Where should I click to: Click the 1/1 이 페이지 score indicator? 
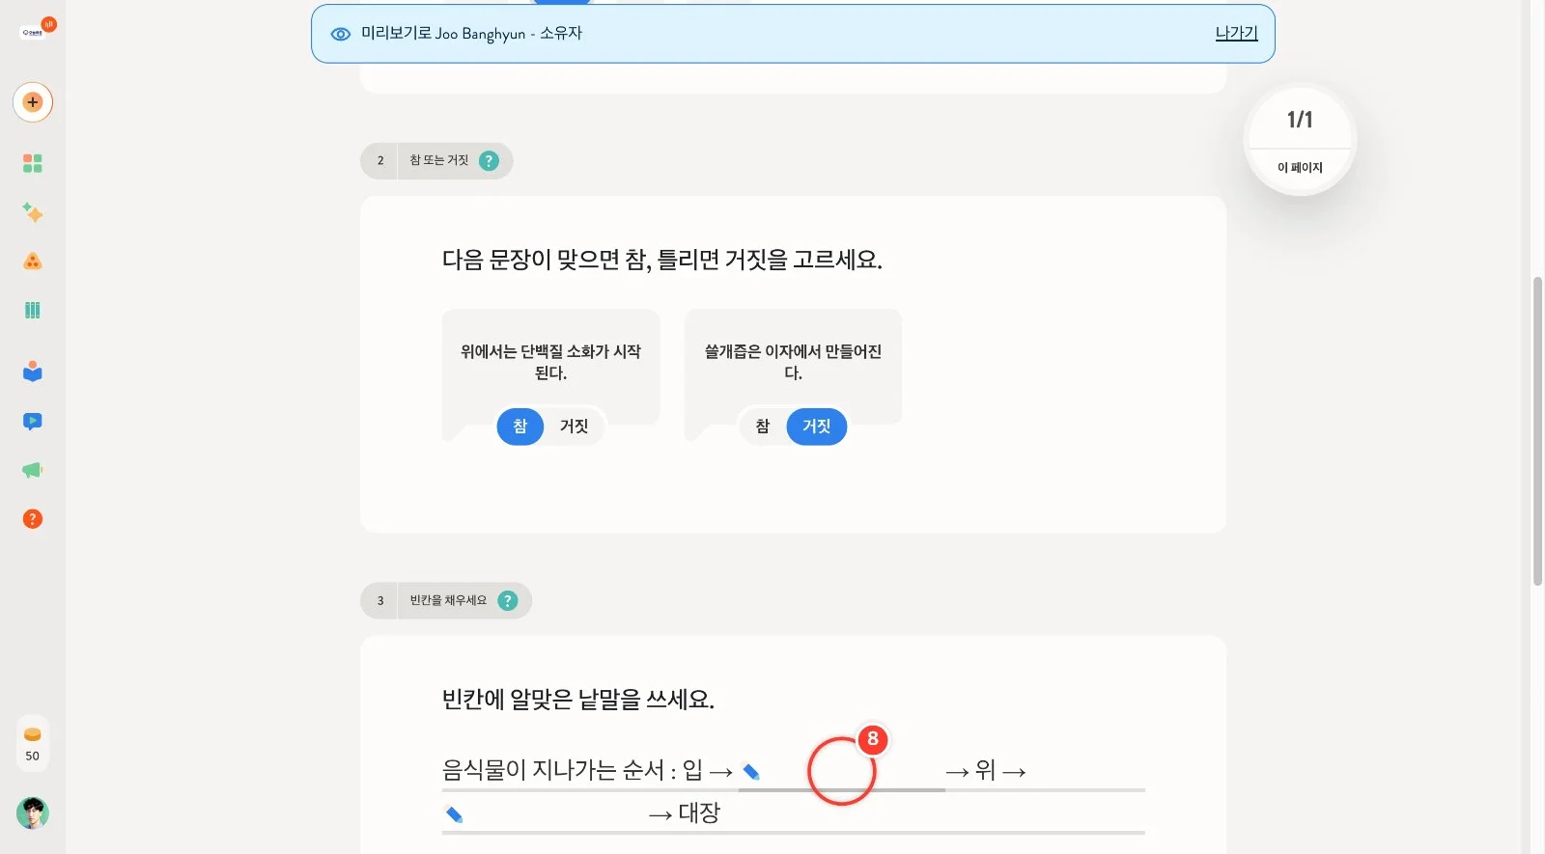click(x=1300, y=141)
